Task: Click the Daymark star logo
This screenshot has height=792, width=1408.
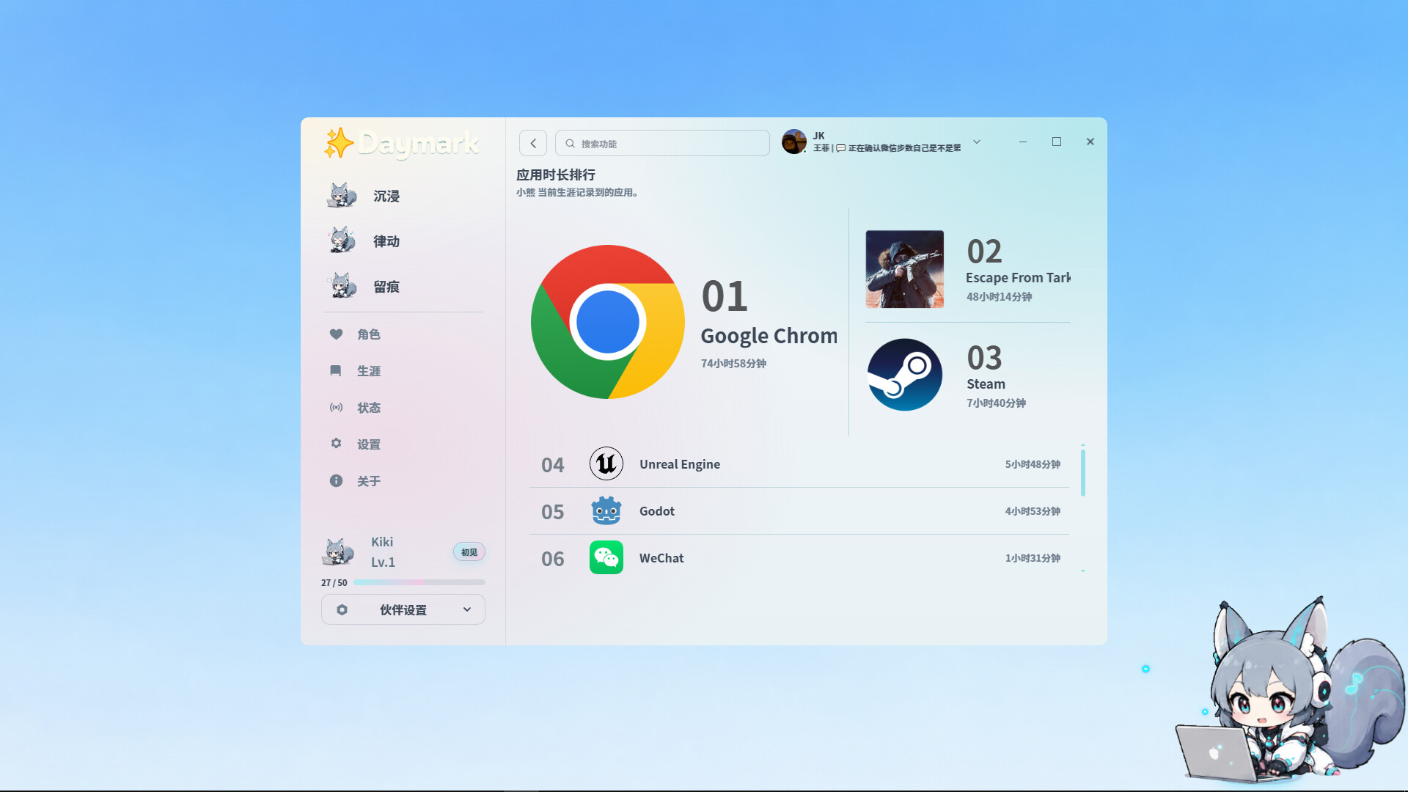Action: coord(339,143)
